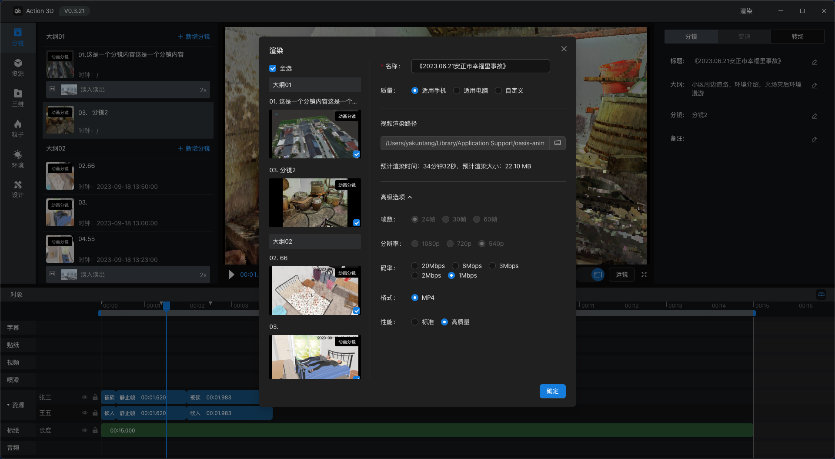This screenshot has height=459, width=835.
Task: Edit the 大纲 outline with pencil icon
Action: click(814, 86)
